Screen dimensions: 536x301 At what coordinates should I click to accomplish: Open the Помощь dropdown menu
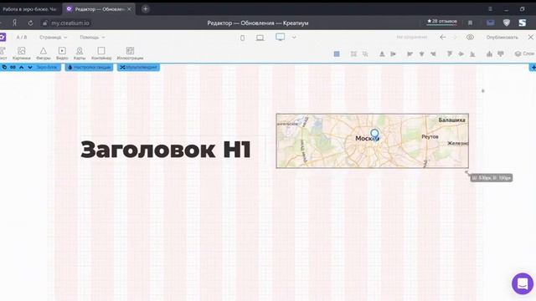(x=92, y=37)
